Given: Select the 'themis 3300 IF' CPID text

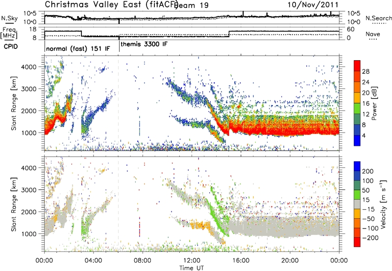Looking at the screenshot, I should [144, 44].
